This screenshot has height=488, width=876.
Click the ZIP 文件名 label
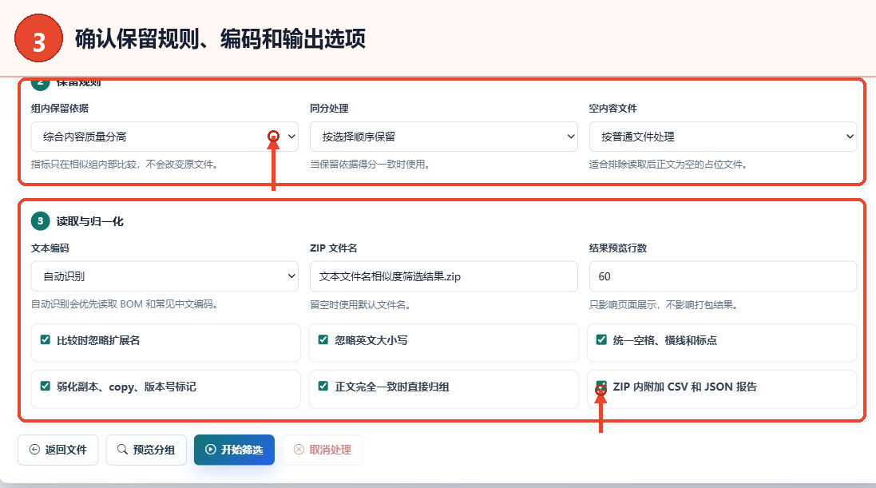pos(334,248)
